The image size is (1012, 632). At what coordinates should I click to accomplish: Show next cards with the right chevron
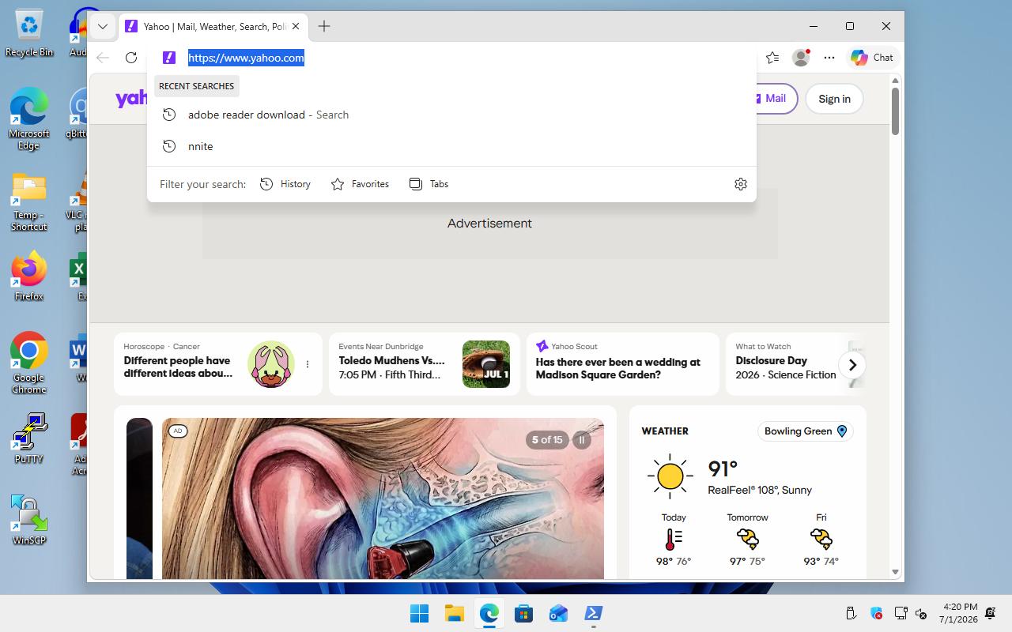click(x=852, y=365)
